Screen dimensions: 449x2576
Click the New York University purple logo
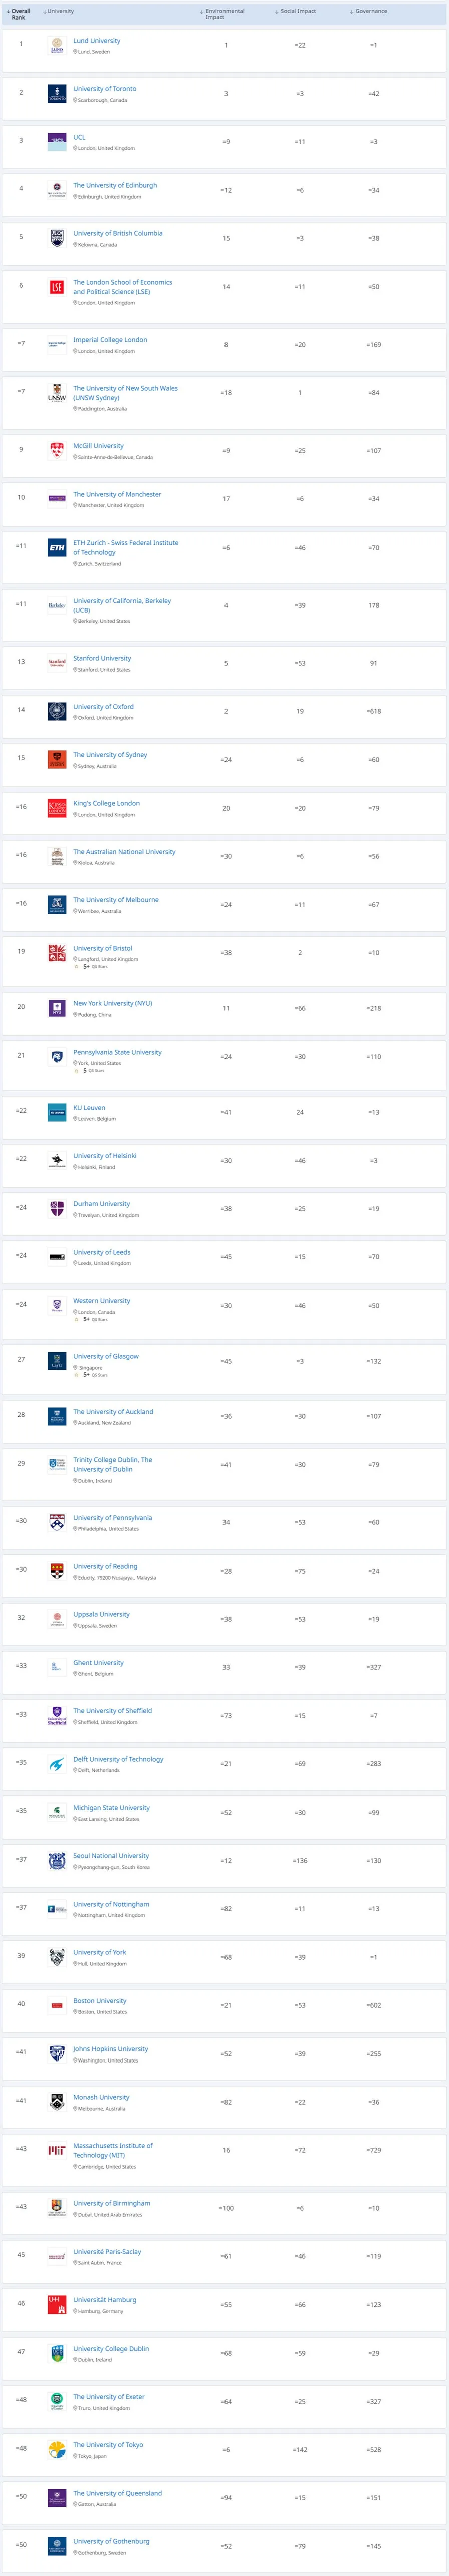click(x=57, y=1008)
